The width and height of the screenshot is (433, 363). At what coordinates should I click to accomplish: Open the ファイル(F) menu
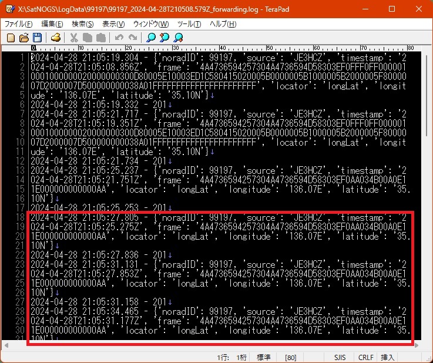pyautogui.click(x=19, y=24)
